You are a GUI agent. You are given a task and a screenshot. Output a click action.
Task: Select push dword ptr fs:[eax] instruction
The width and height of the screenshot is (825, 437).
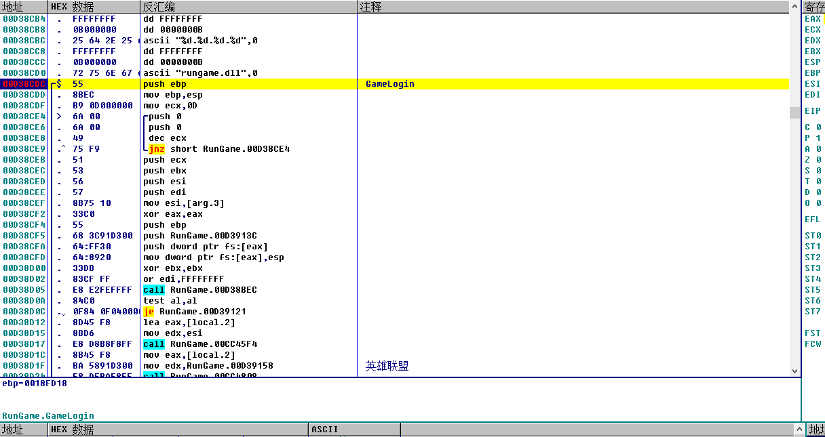coord(206,247)
